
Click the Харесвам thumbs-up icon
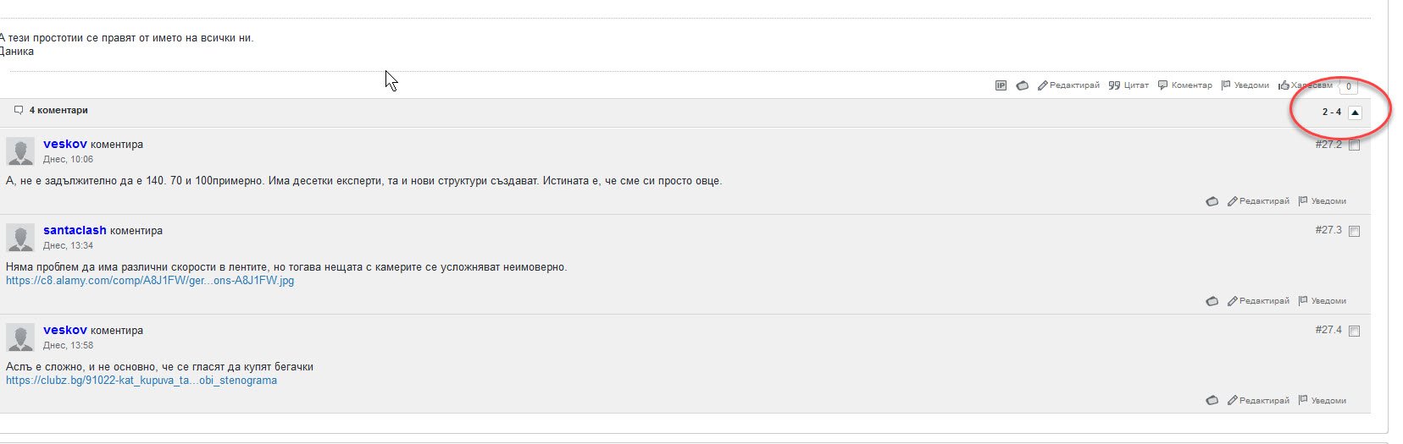1284,85
